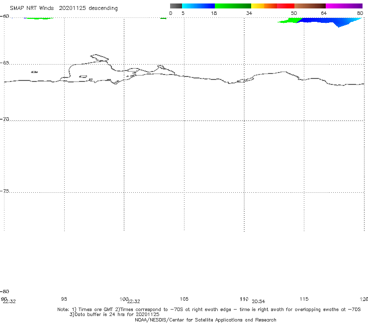The height and width of the screenshot is (323, 368).
Task: Click the color scale label 64
Action: [x=324, y=13]
